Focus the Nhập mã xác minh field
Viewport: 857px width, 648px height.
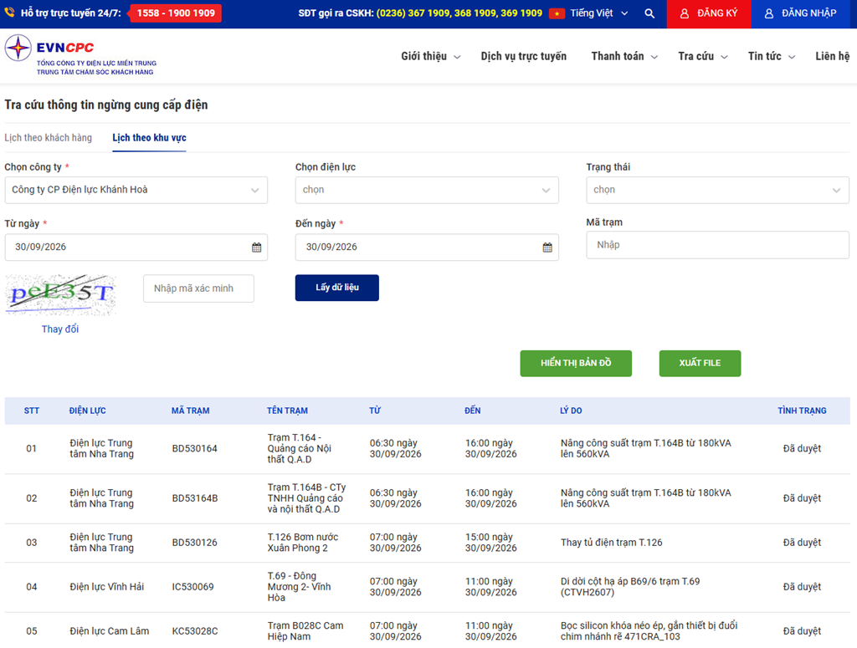198,288
